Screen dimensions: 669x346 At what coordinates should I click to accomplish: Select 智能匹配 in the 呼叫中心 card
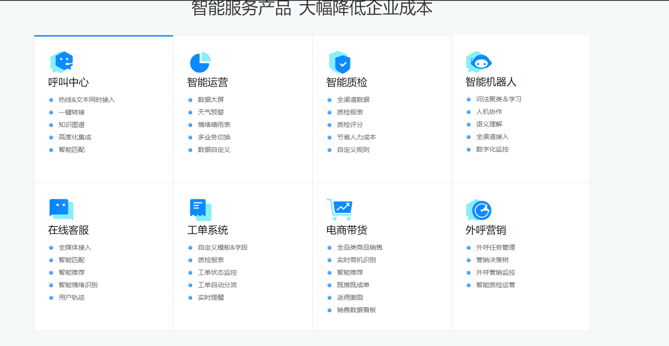pos(71,150)
